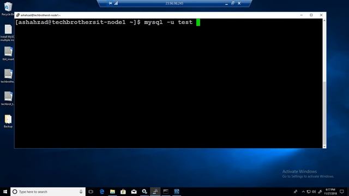Open the Windows Start menu

pos(5,192)
